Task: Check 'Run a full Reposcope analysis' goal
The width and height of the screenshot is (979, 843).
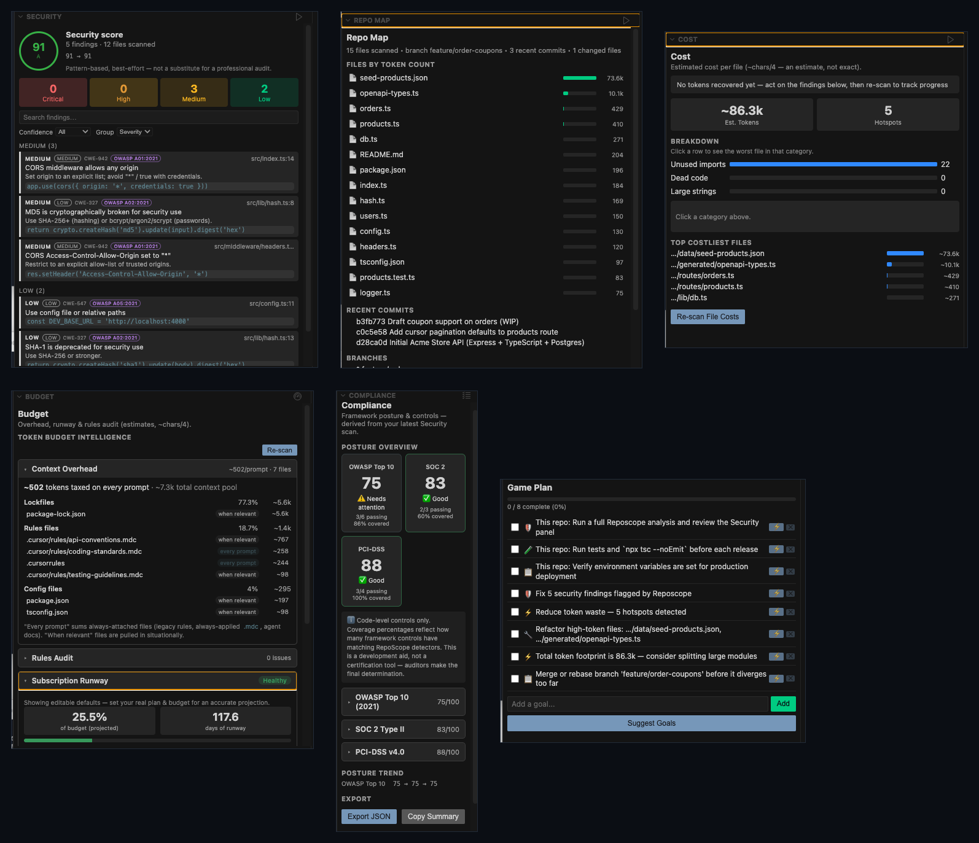Action: click(x=515, y=527)
